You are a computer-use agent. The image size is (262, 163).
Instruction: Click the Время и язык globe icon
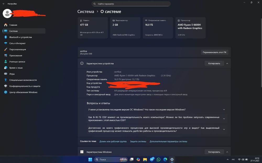(x=6, y=68)
